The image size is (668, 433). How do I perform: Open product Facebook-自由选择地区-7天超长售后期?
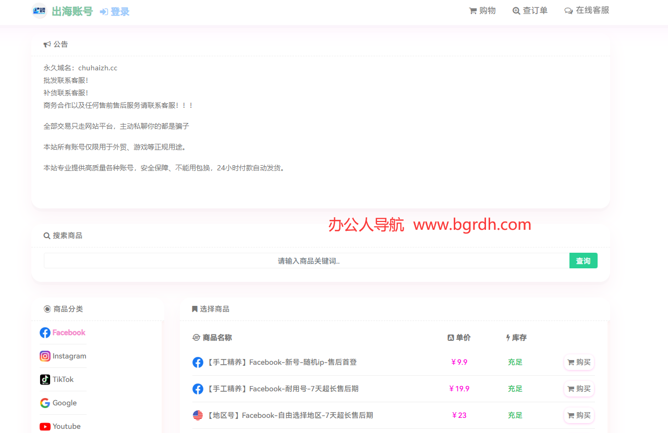pyautogui.click(x=289, y=415)
